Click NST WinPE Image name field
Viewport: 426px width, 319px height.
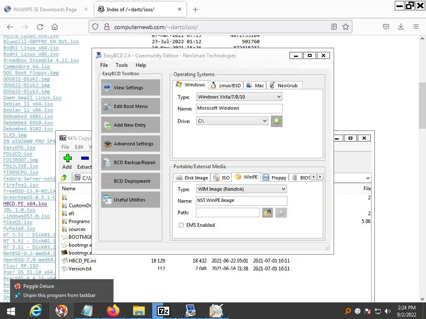pyautogui.click(x=241, y=201)
